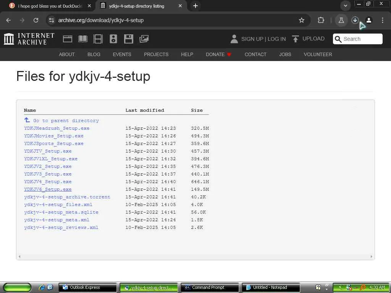Download YDKJV6_Setup.exe
Image resolution: width=391 pixels, height=293 pixels.
[48, 189]
